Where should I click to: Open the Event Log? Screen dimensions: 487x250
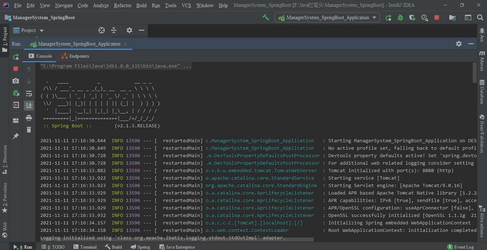click(461, 246)
